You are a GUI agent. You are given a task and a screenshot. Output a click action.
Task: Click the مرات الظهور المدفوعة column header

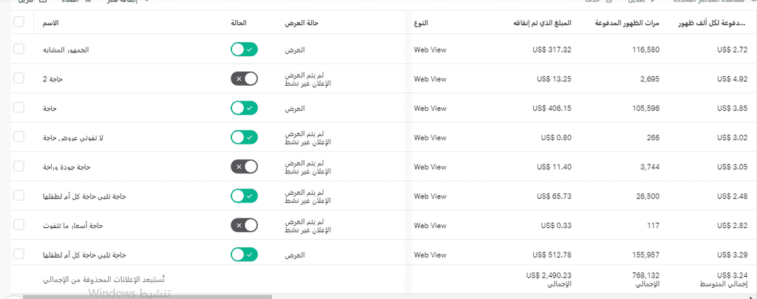point(627,23)
